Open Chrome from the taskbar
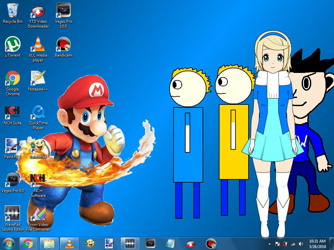The height and width of the screenshot is (250, 334). coord(28,243)
